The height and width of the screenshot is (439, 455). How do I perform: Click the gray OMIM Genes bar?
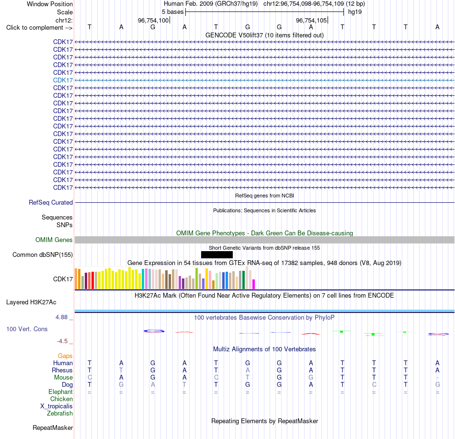click(264, 240)
